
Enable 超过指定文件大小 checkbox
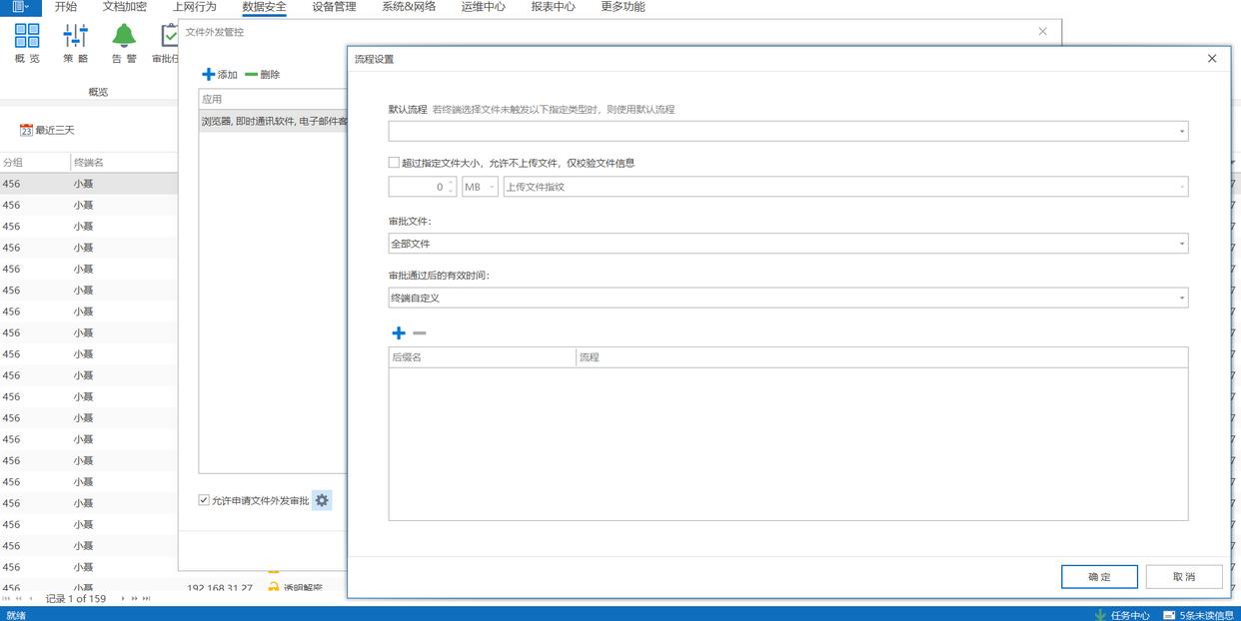[x=394, y=163]
